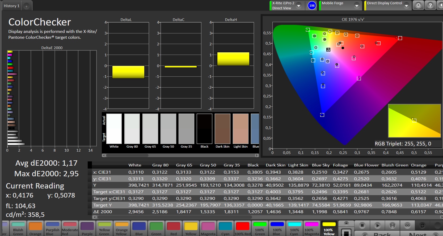443x236 pixels.
Task: Switch to the History 1 tab
Action: click(12, 6)
